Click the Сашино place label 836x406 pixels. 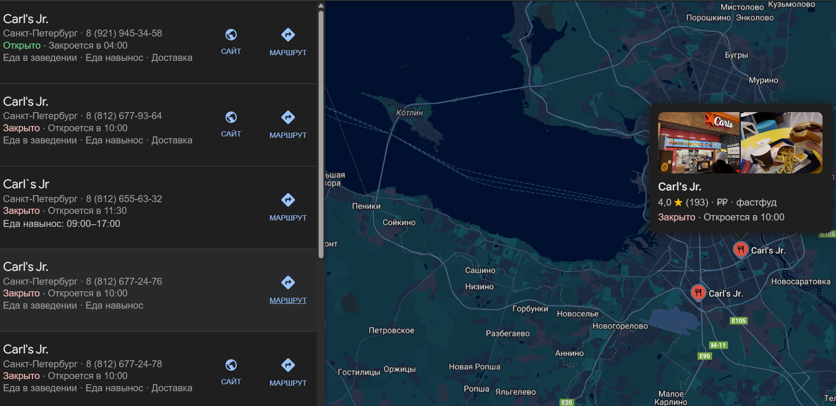(480, 270)
